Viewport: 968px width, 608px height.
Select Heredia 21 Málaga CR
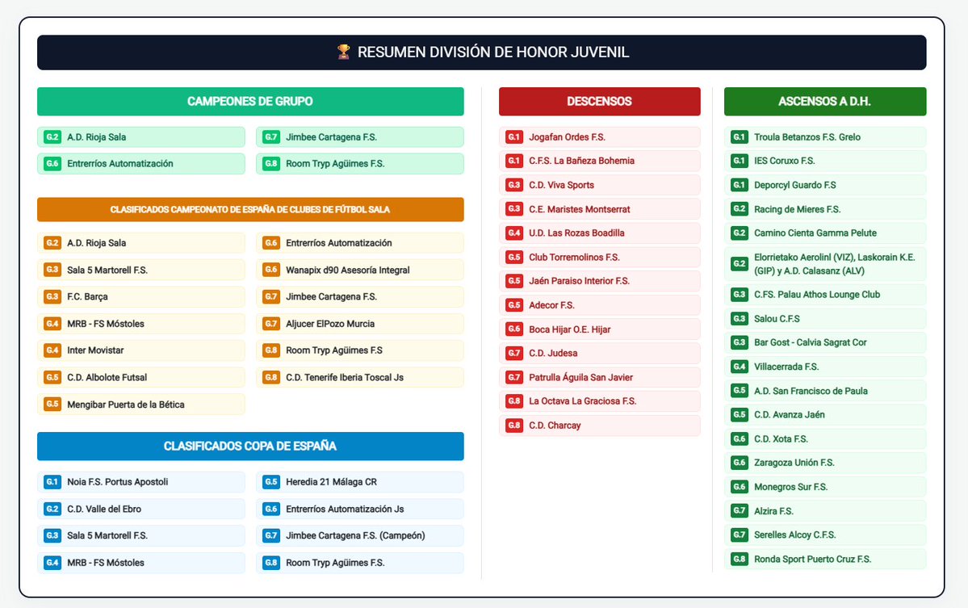359,481
